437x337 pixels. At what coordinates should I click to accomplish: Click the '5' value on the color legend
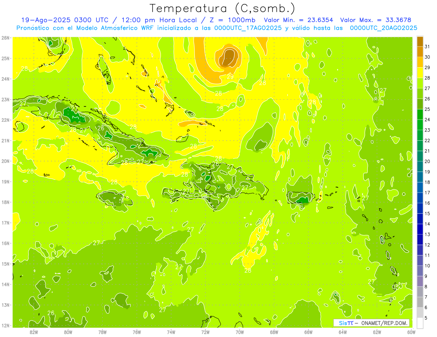coord(426,318)
